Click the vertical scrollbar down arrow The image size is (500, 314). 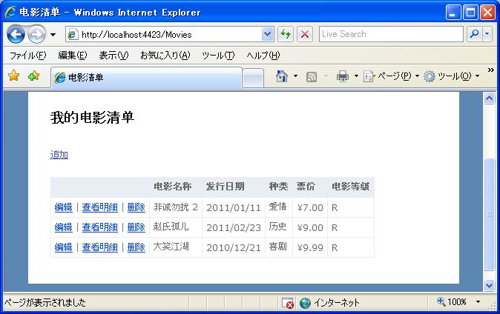click(489, 285)
